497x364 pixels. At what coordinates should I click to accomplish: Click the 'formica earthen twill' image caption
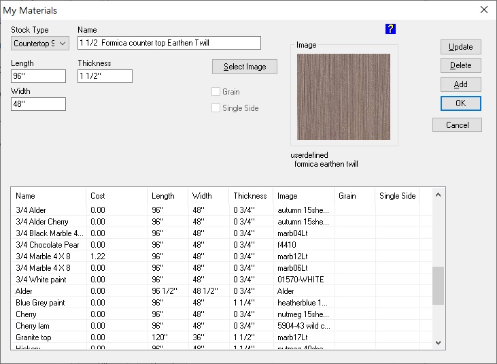[326, 164]
